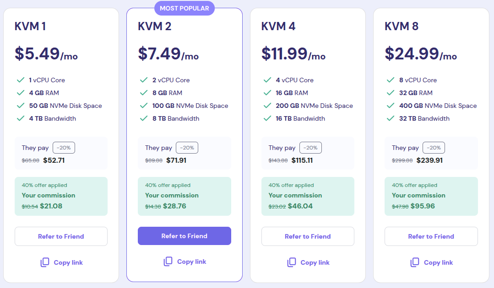This screenshot has height=288, width=494.
Task: Copy link text for KVM 8
Action: click(438, 262)
